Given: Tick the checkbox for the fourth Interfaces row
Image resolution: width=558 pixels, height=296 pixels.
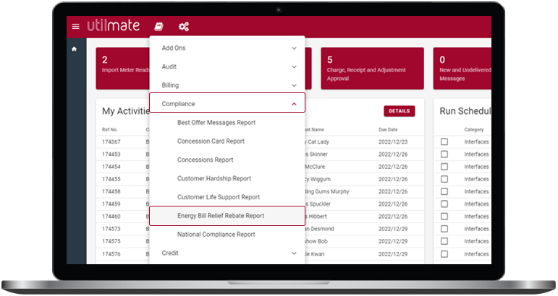Looking at the screenshot, I should pyautogui.click(x=444, y=179).
